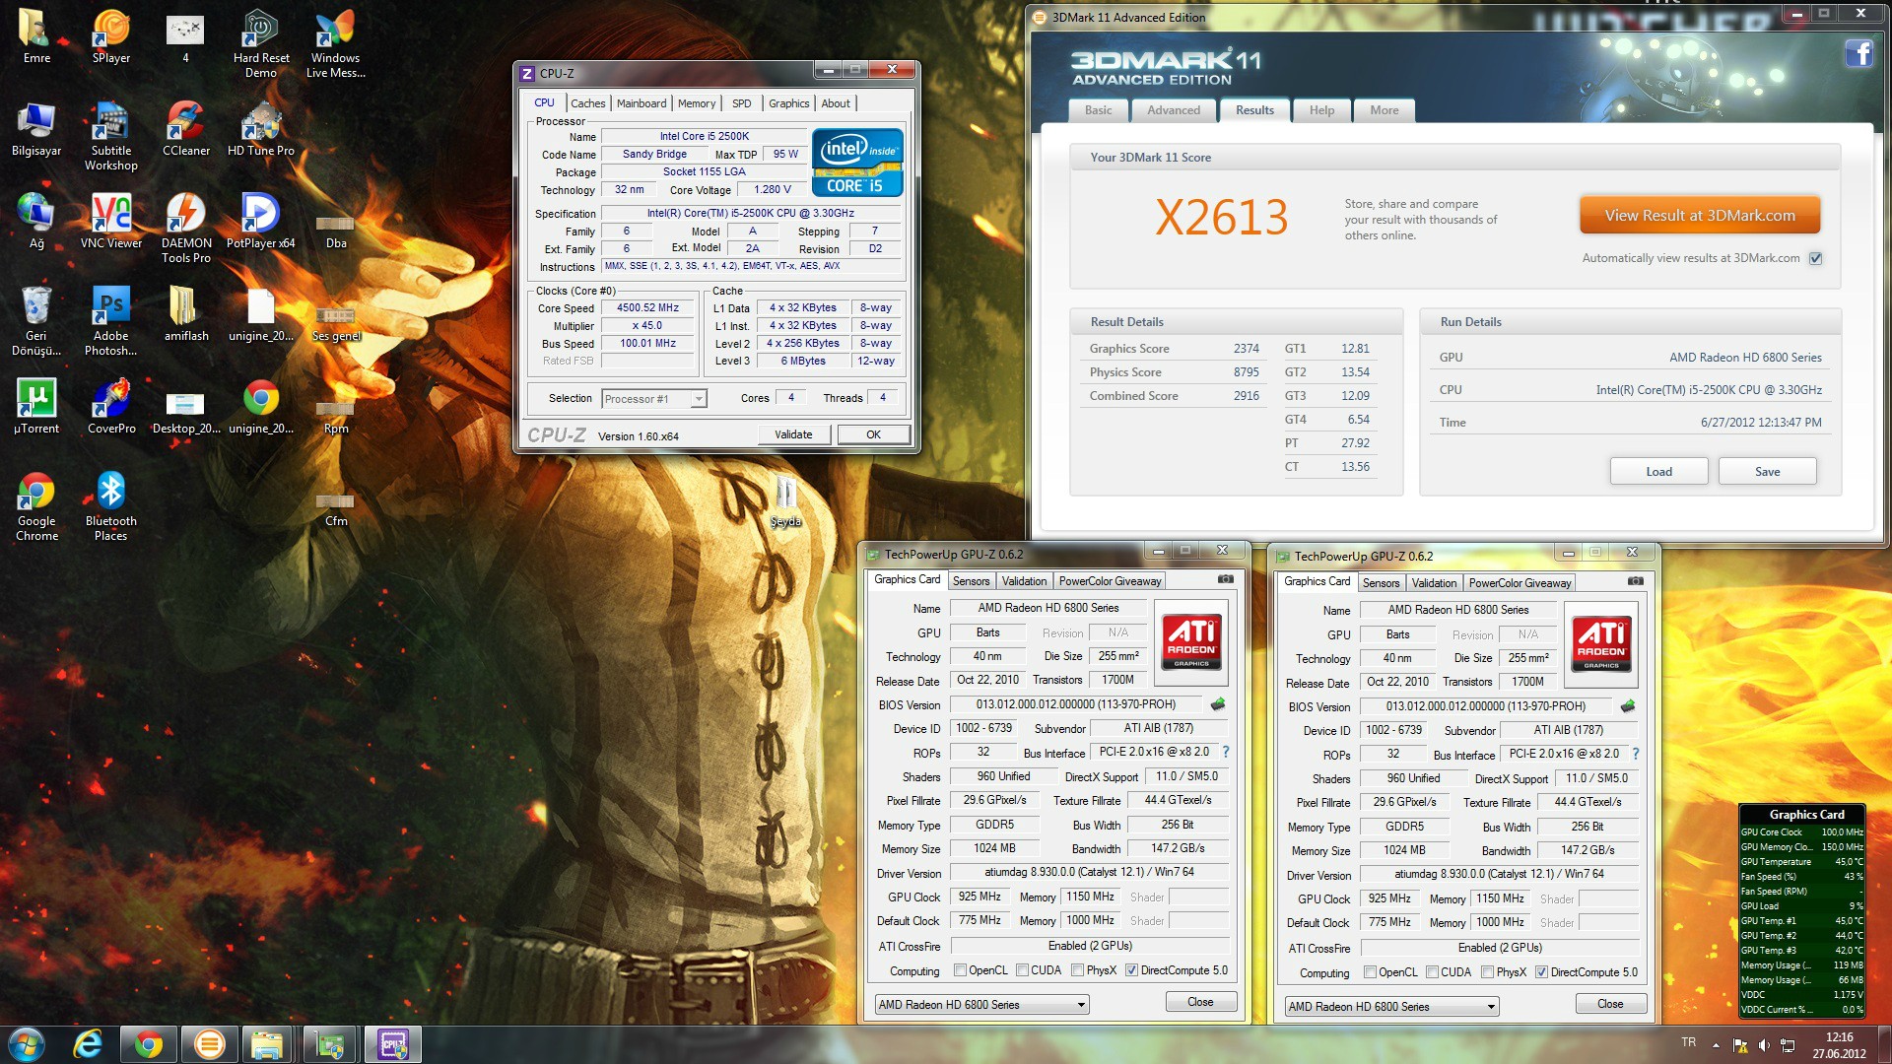Image resolution: width=1892 pixels, height=1064 pixels.
Task: Toggle automatically view results at 3DMark.com checkbox
Action: (x=1816, y=258)
